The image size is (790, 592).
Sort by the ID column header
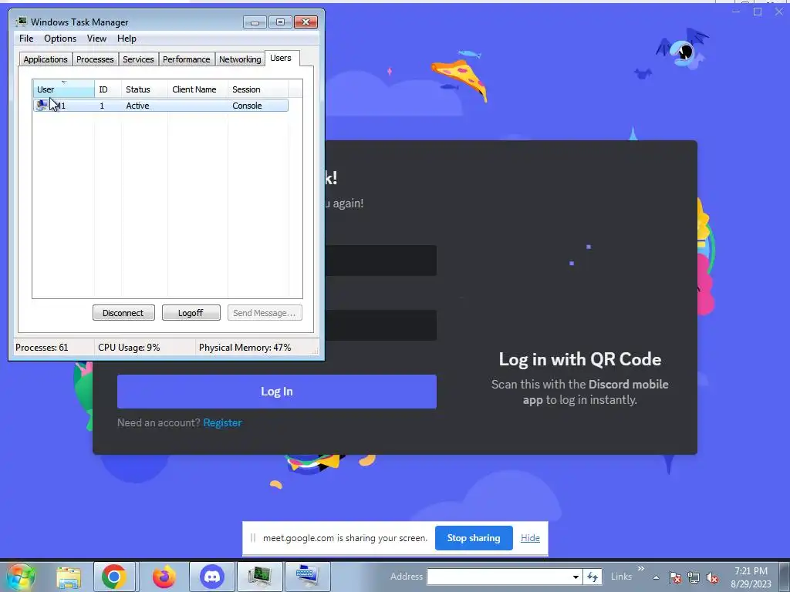(x=108, y=89)
